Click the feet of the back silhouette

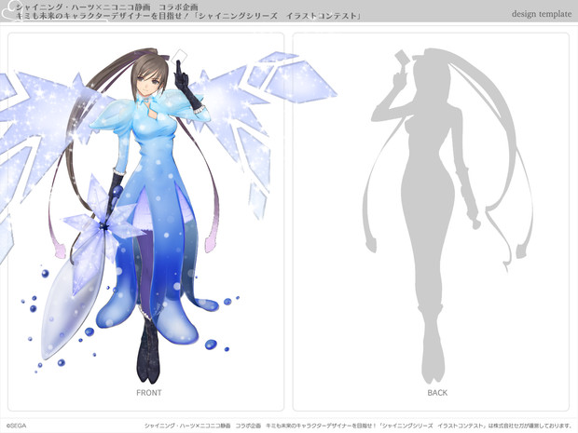click(432, 371)
